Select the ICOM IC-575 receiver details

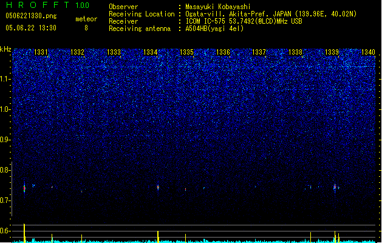pos(244,21)
